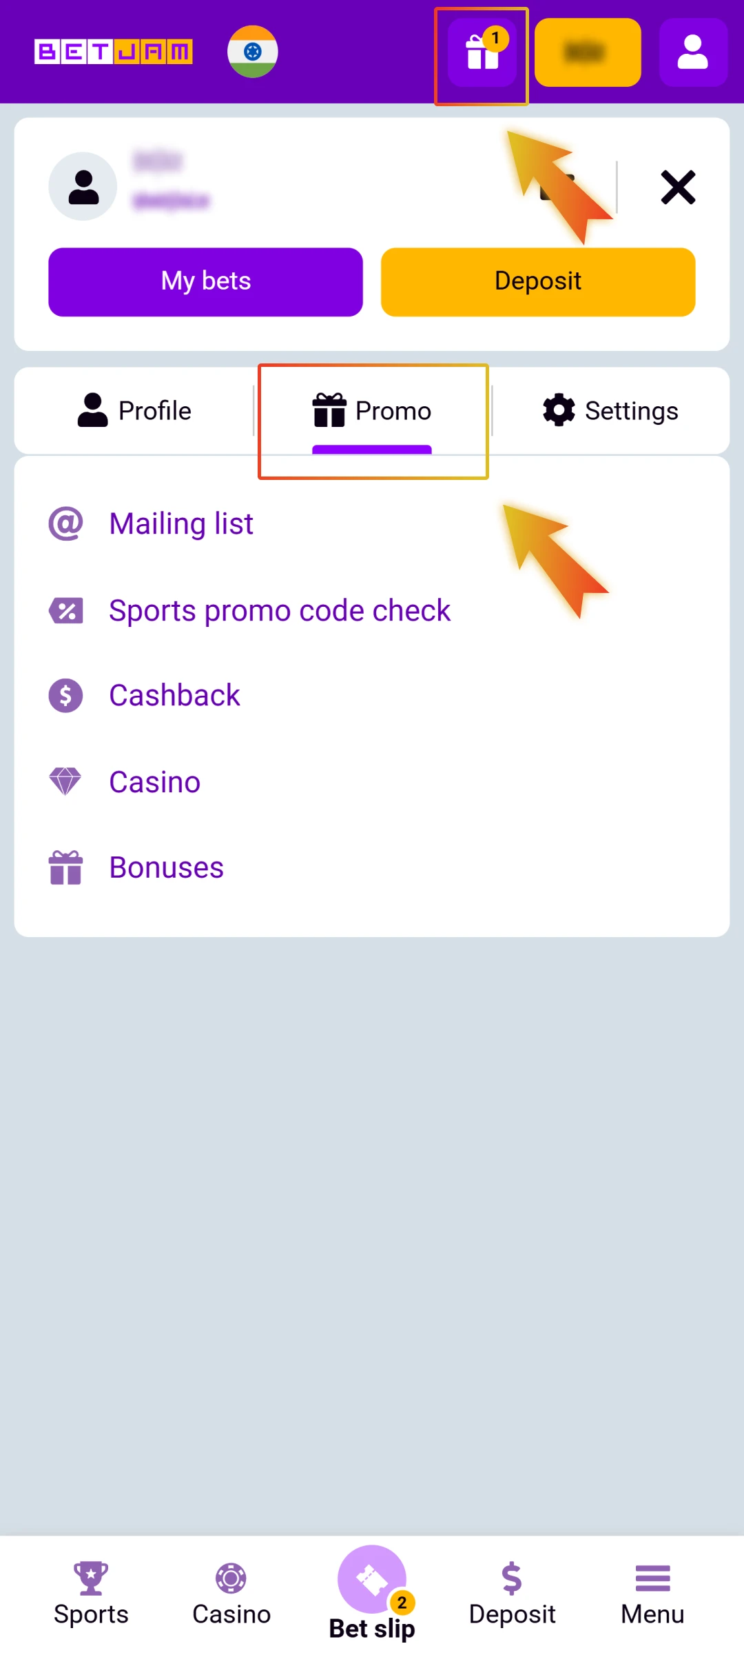Open the Bet slip with 2 items
This screenshot has height=1655, width=744.
(372, 1579)
